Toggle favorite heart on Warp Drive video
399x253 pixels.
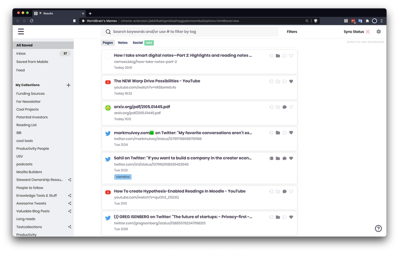(x=291, y=82)
